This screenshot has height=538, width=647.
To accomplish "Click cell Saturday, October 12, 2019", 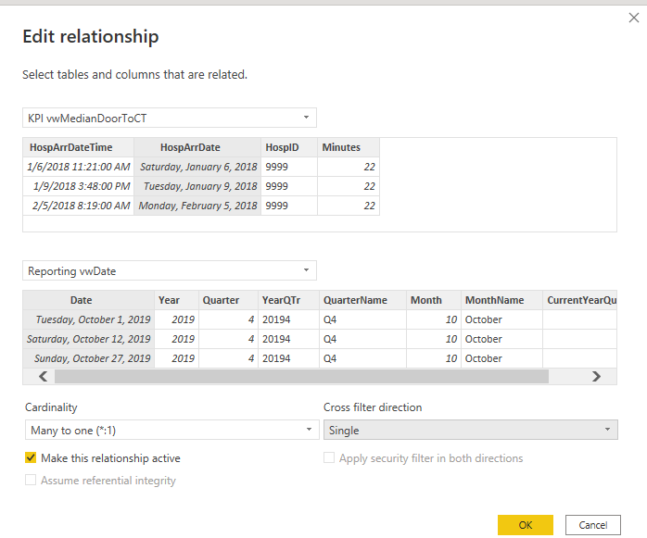I will (89, 339).
